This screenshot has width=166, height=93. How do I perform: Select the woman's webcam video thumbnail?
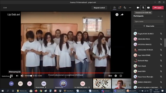121,84
